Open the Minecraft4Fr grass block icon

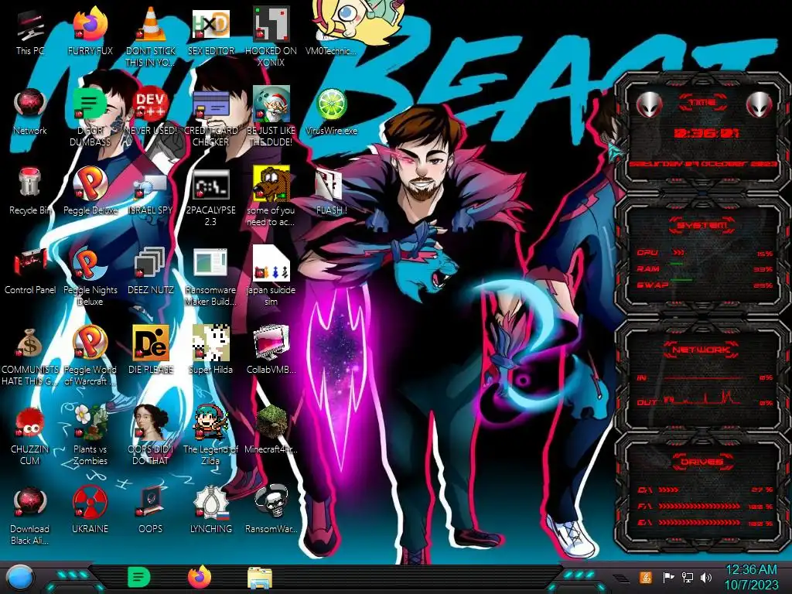point(271,422)
